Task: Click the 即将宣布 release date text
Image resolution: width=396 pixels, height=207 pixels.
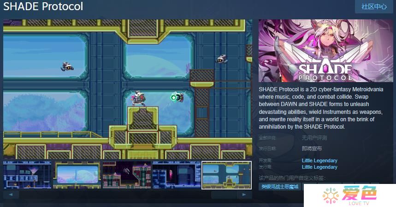Action: pos(312,148)
